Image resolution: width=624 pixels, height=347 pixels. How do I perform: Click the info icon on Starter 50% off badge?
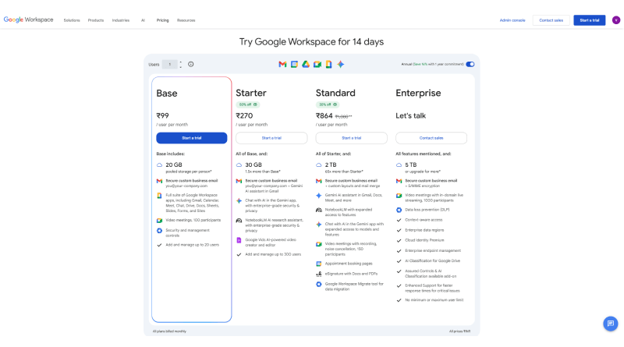(255, 104)
